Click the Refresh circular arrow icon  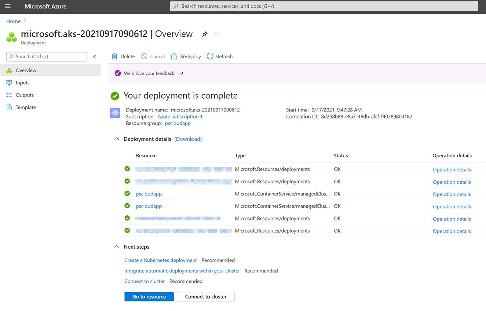point(210,56)
